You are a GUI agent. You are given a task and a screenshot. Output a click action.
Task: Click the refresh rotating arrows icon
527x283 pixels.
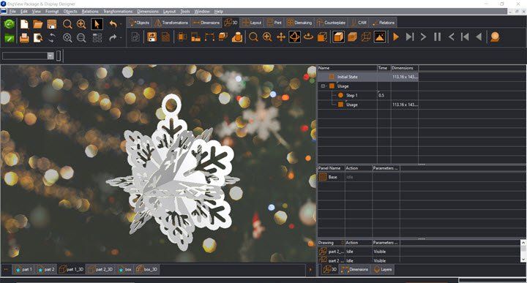tap(51, 37)
